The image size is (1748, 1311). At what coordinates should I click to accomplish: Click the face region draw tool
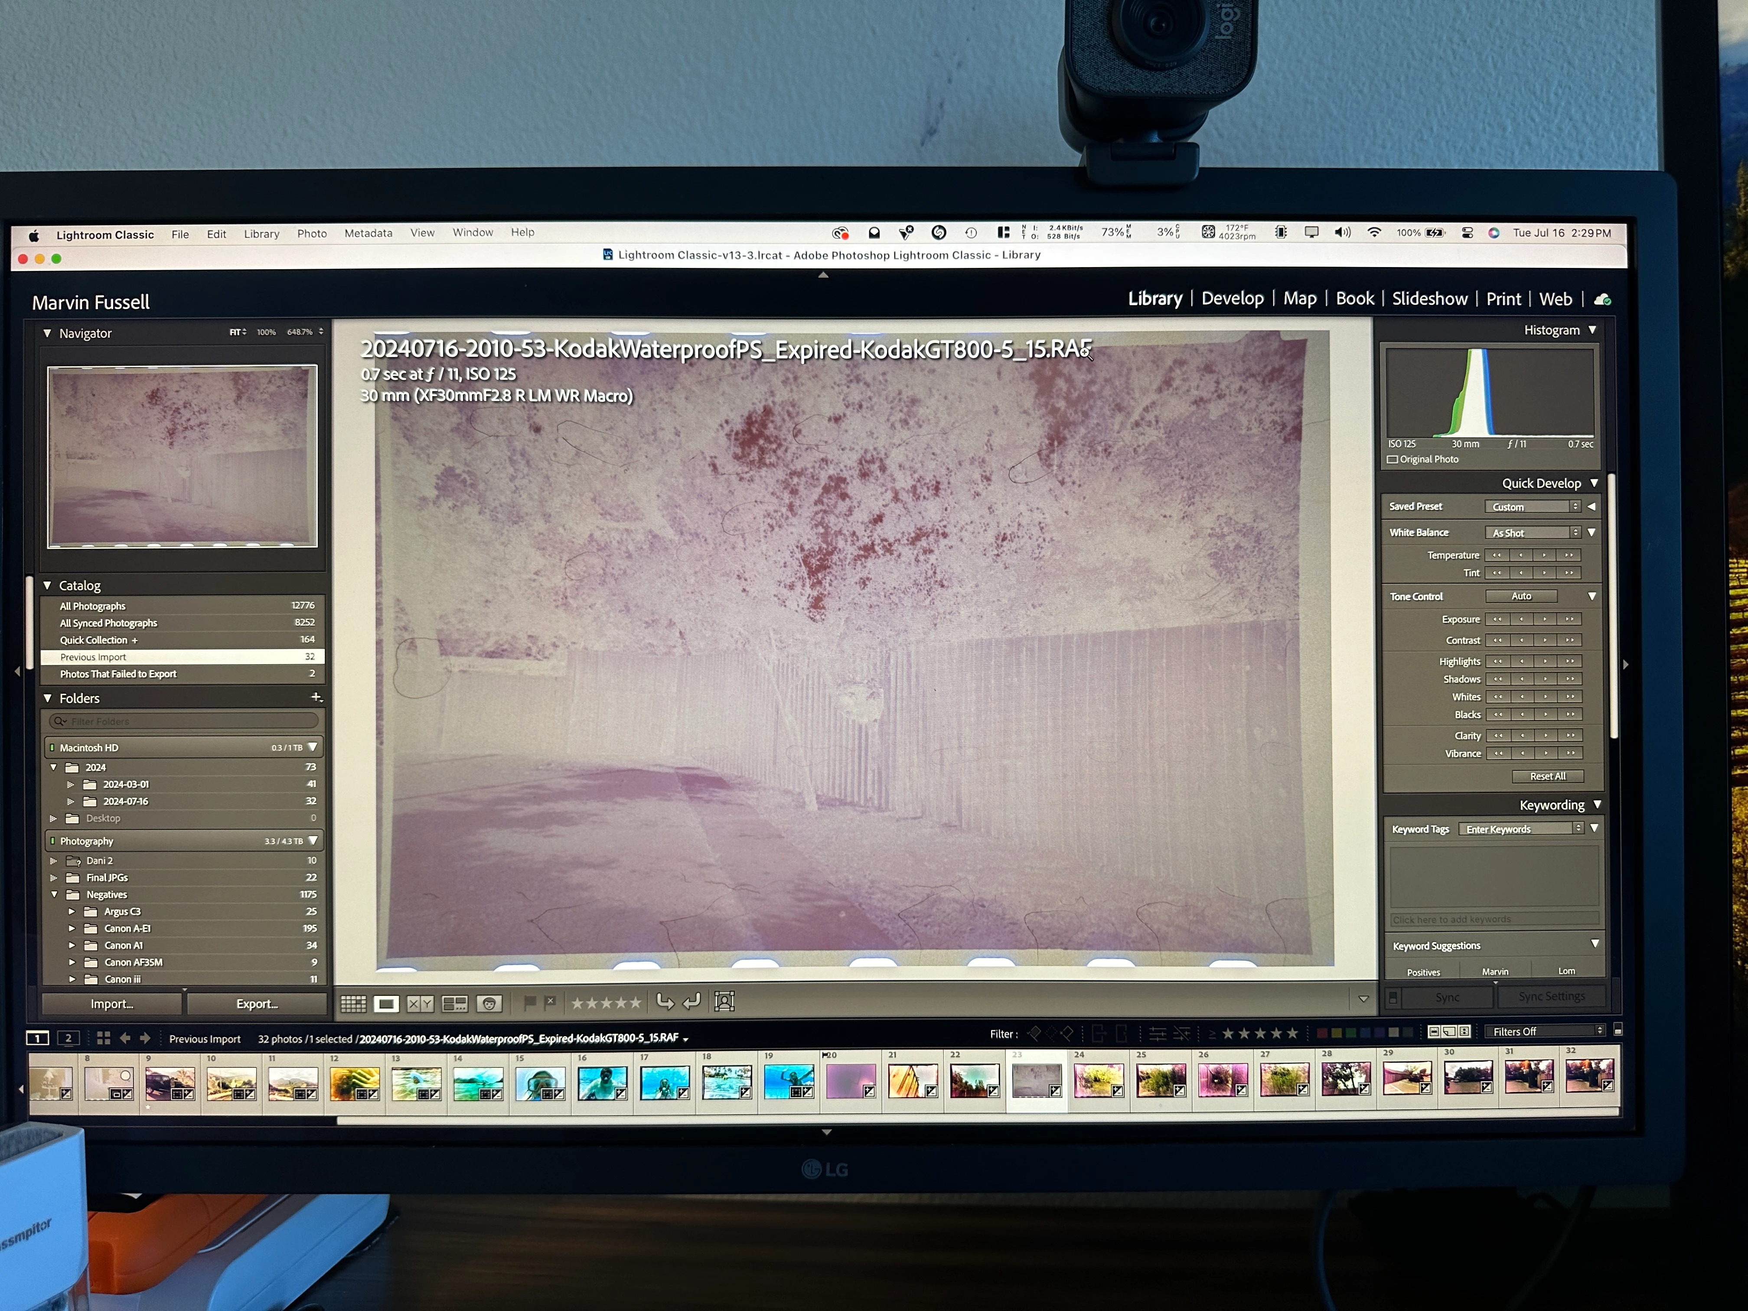(724, 1002)
